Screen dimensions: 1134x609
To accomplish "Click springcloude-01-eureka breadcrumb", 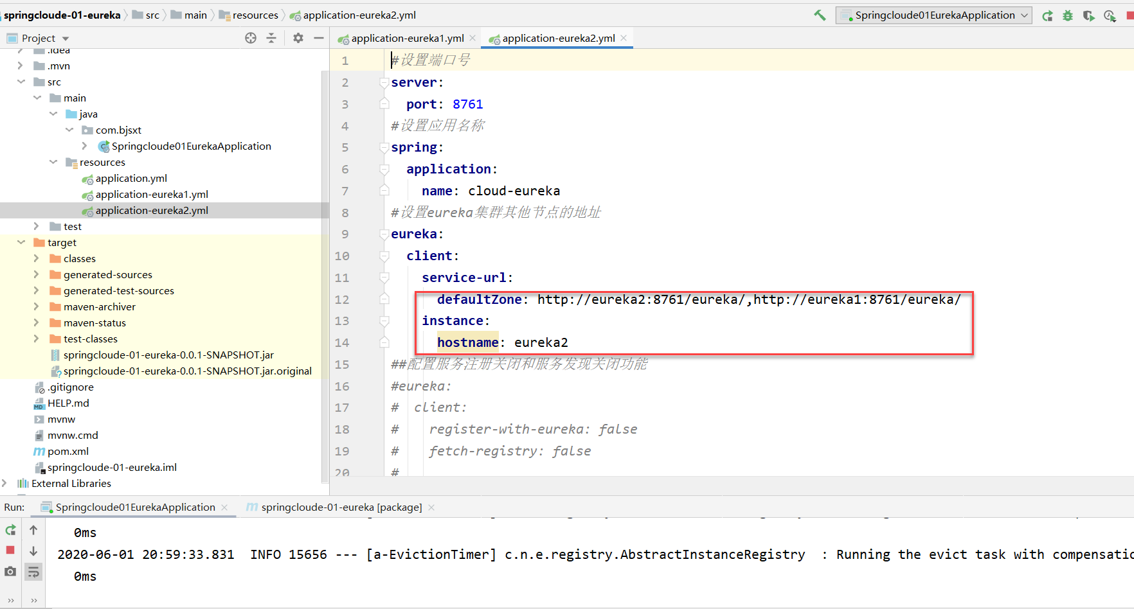I will [62, 15].
